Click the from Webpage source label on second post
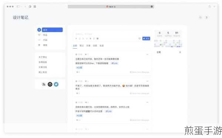The image size is (222, 138). [139, 93]
